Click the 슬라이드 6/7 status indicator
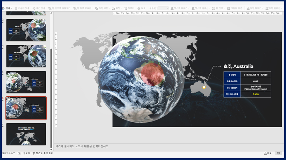The height and width of the screenshot is (160, 286). tap(8, 153)
